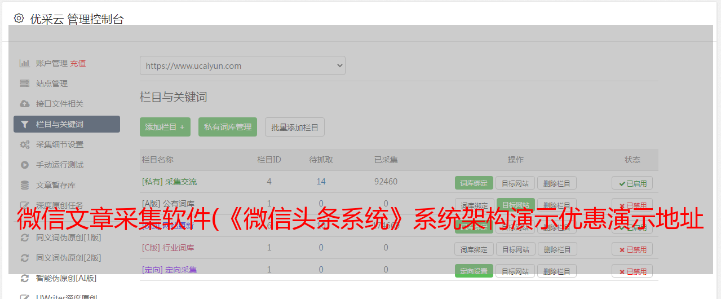This screenshot has width=721, height=299.
Task: Open 账户管理 in the sidebar
Action: click(52, 63)
